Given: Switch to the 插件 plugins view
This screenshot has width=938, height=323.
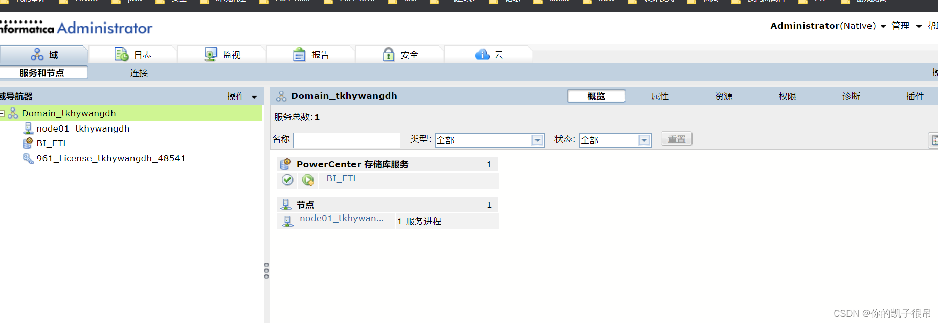Looking at the screenshot, I should (915, 96).
